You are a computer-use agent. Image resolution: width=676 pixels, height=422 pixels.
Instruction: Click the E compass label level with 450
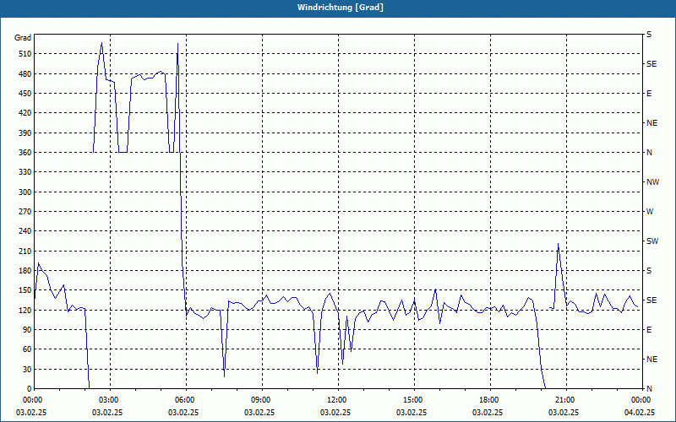coord(649,94)
